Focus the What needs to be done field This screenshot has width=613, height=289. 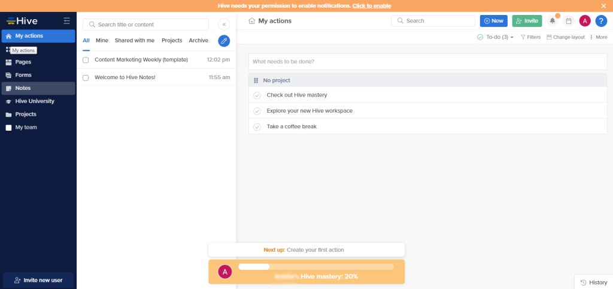[x=427, y=62]
